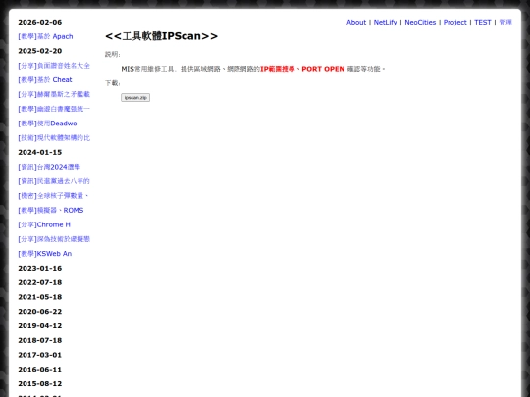
Task: Open the [資訊]台灣2024選舉 article
Action: [x=49, y=167]
